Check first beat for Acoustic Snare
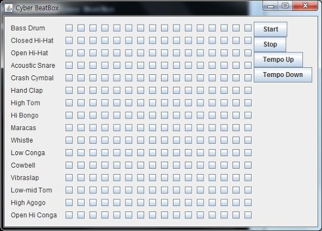This screenshot has height=231, width=322. pos(69,66)
